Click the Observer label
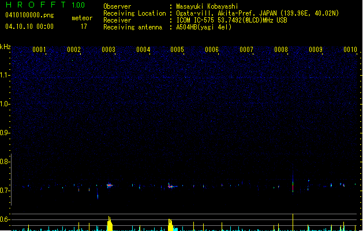 coord(117,6)
